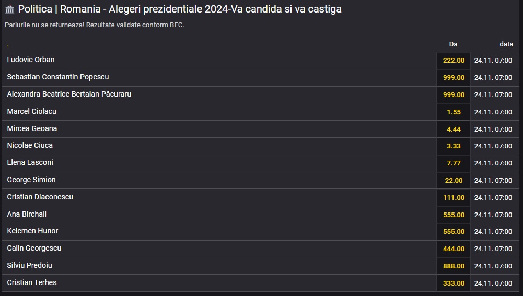Select the 22.00 odds for George Simion

click(454, 180)
